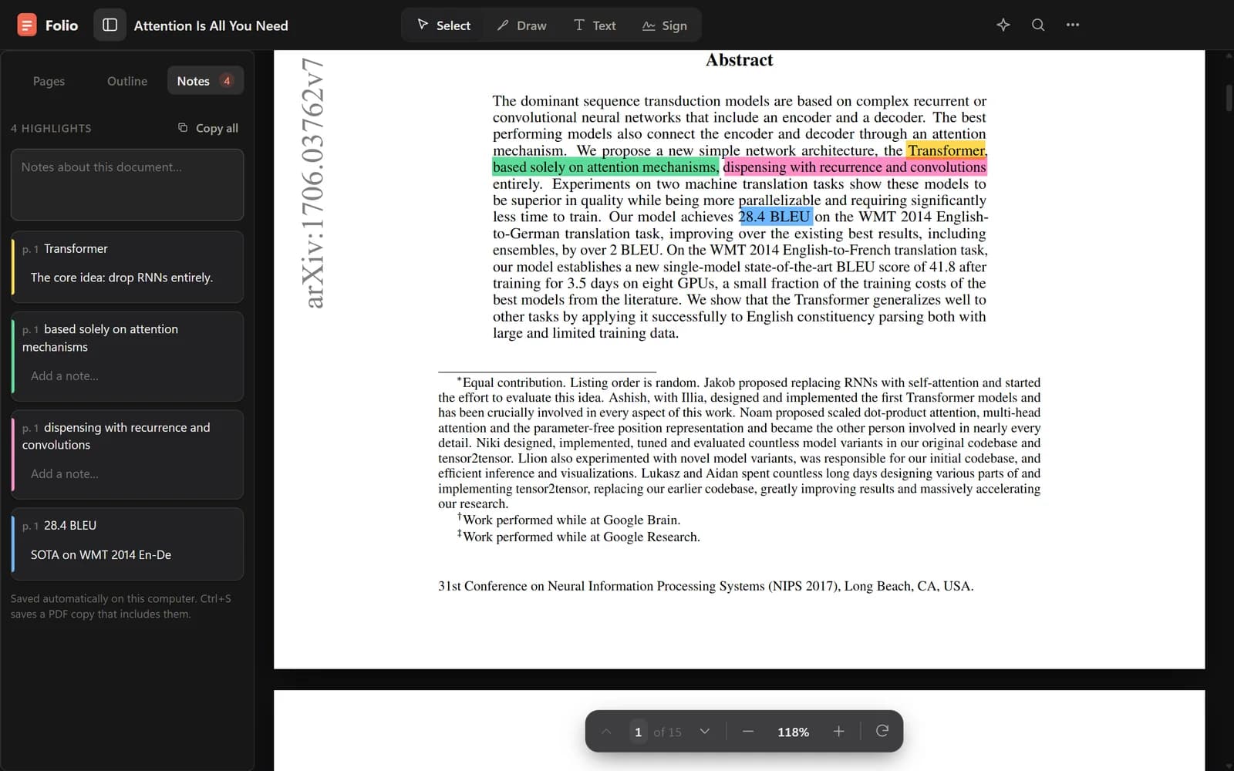This screenshot has height=771, width=1234.
Task: Edit the 'SOTA on WMT 2014 En-De' note
Action: [101, 555]
